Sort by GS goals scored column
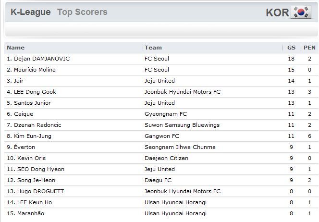Screen dimensions: 319x222 point(291,48)
